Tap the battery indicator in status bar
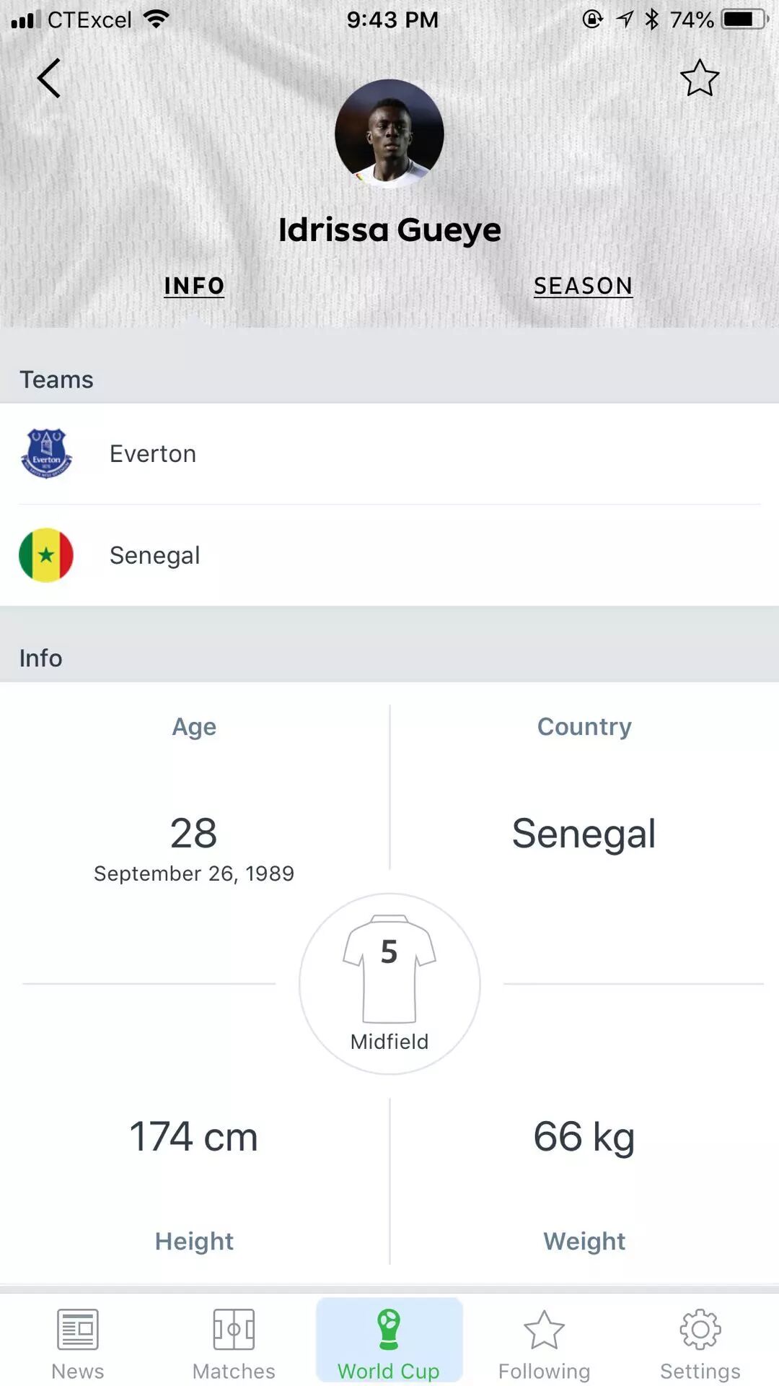779x1386 pixels. (x=744, y=19)
